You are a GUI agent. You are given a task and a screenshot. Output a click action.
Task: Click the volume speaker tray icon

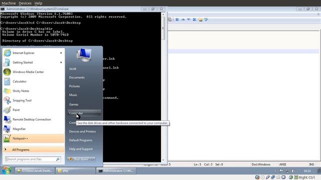[x=293, y=171]
